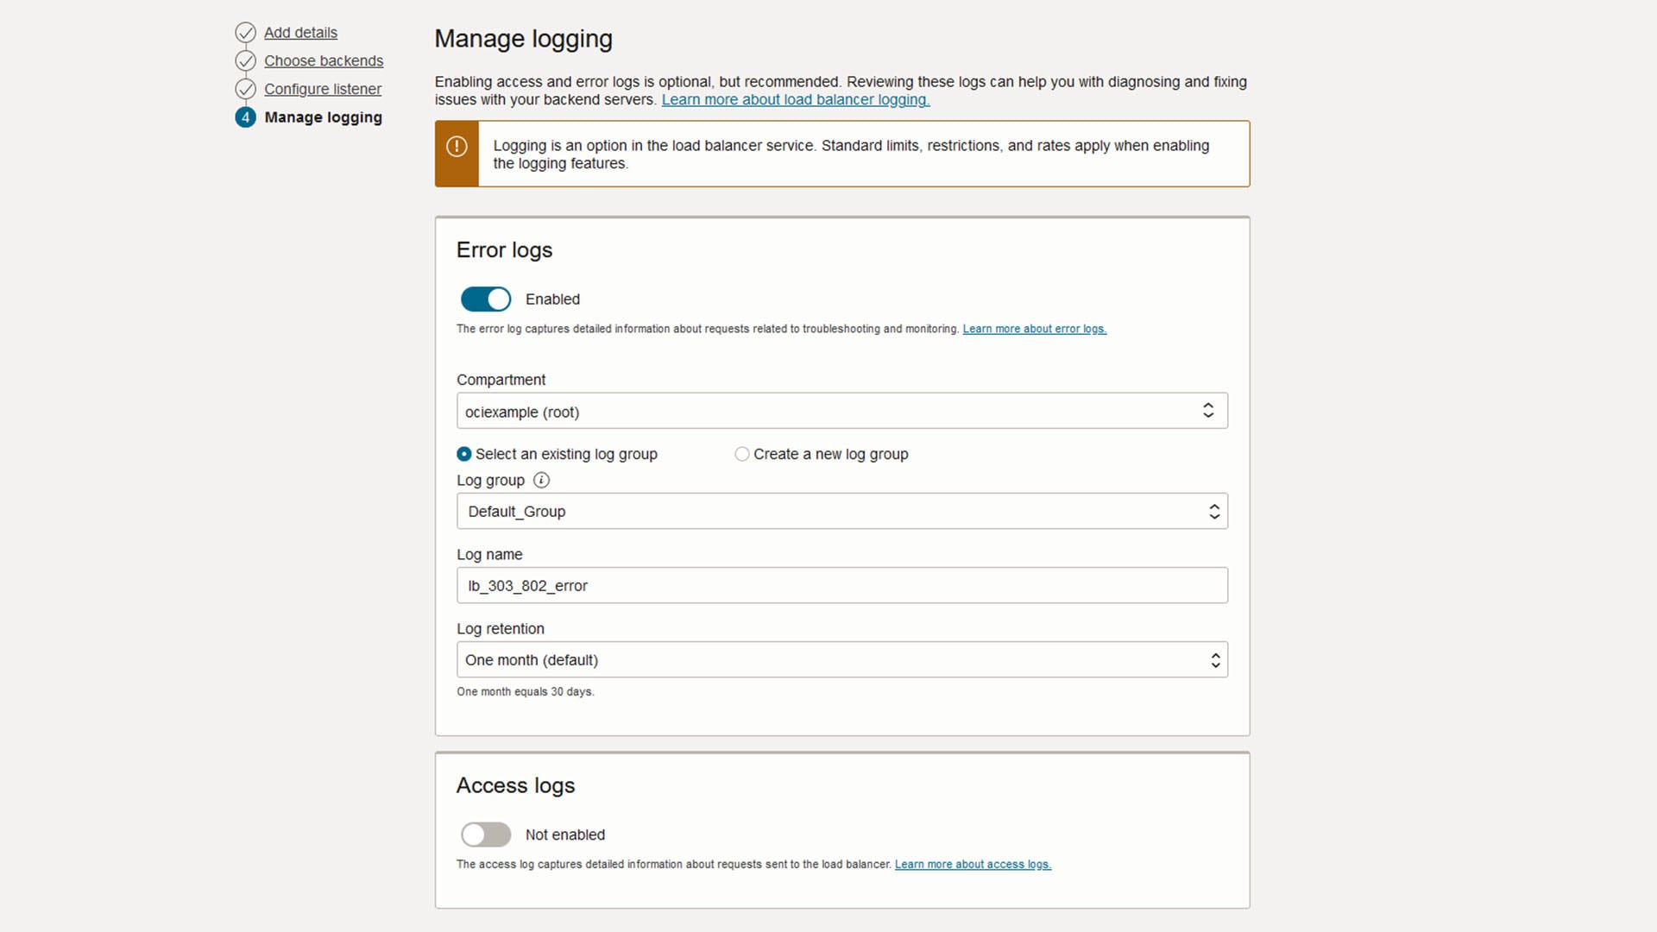The image size is (1657, 932).
Task: Enable the Access logs toggle
Action: (485, 834)
